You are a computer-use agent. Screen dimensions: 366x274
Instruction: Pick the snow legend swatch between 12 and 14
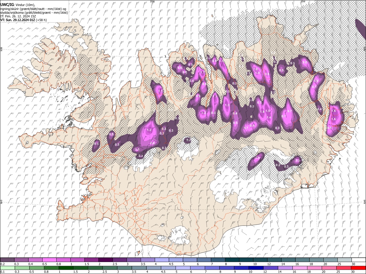(x=274, y=260)
